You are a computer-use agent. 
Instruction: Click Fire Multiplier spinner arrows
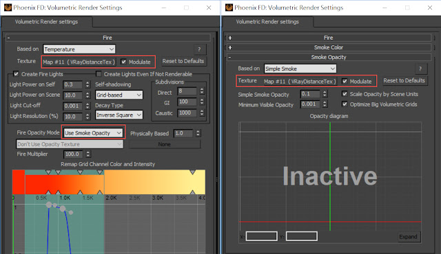pos(88,154)
